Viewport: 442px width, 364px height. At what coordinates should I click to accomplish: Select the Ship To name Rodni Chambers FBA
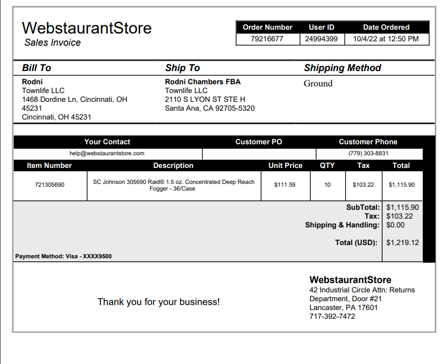click(x=203, y=82)
